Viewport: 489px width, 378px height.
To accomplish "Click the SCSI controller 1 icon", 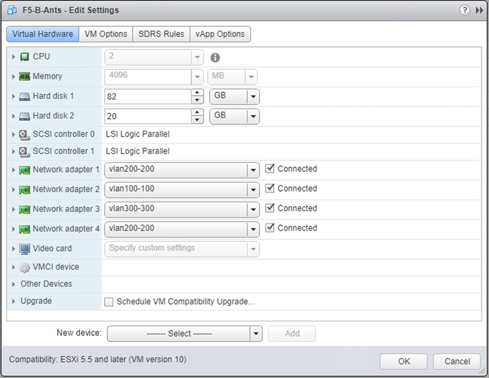I will point(25,152).
